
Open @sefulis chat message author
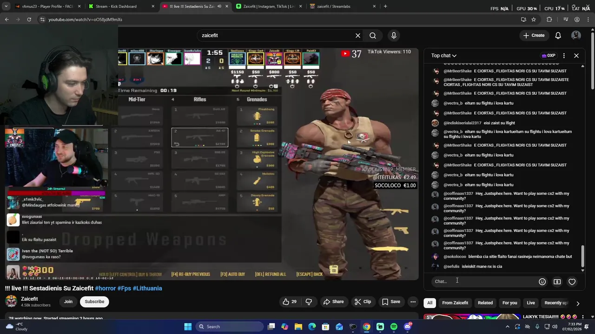451,266
